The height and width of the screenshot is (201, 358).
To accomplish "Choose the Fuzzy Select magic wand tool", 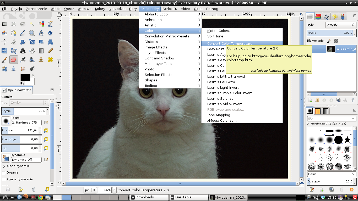I will [32, 24].
